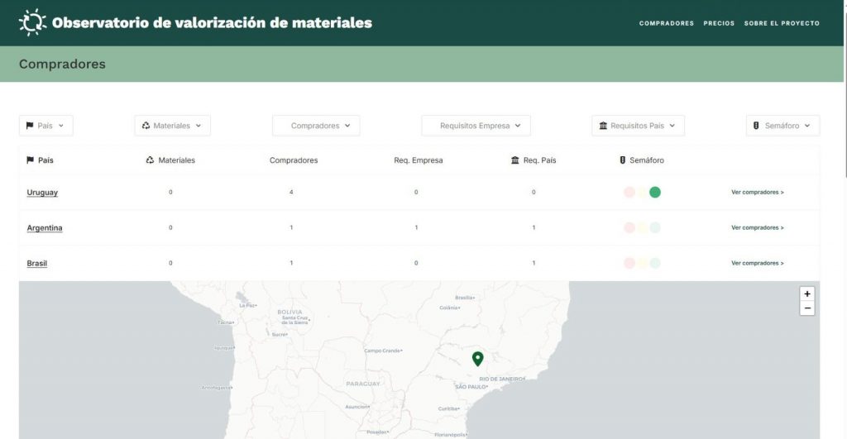Open the Requisitos Empresa dropdown
Image resolution: width=847 pixels, height=439 pixels.
pos(476,126)
